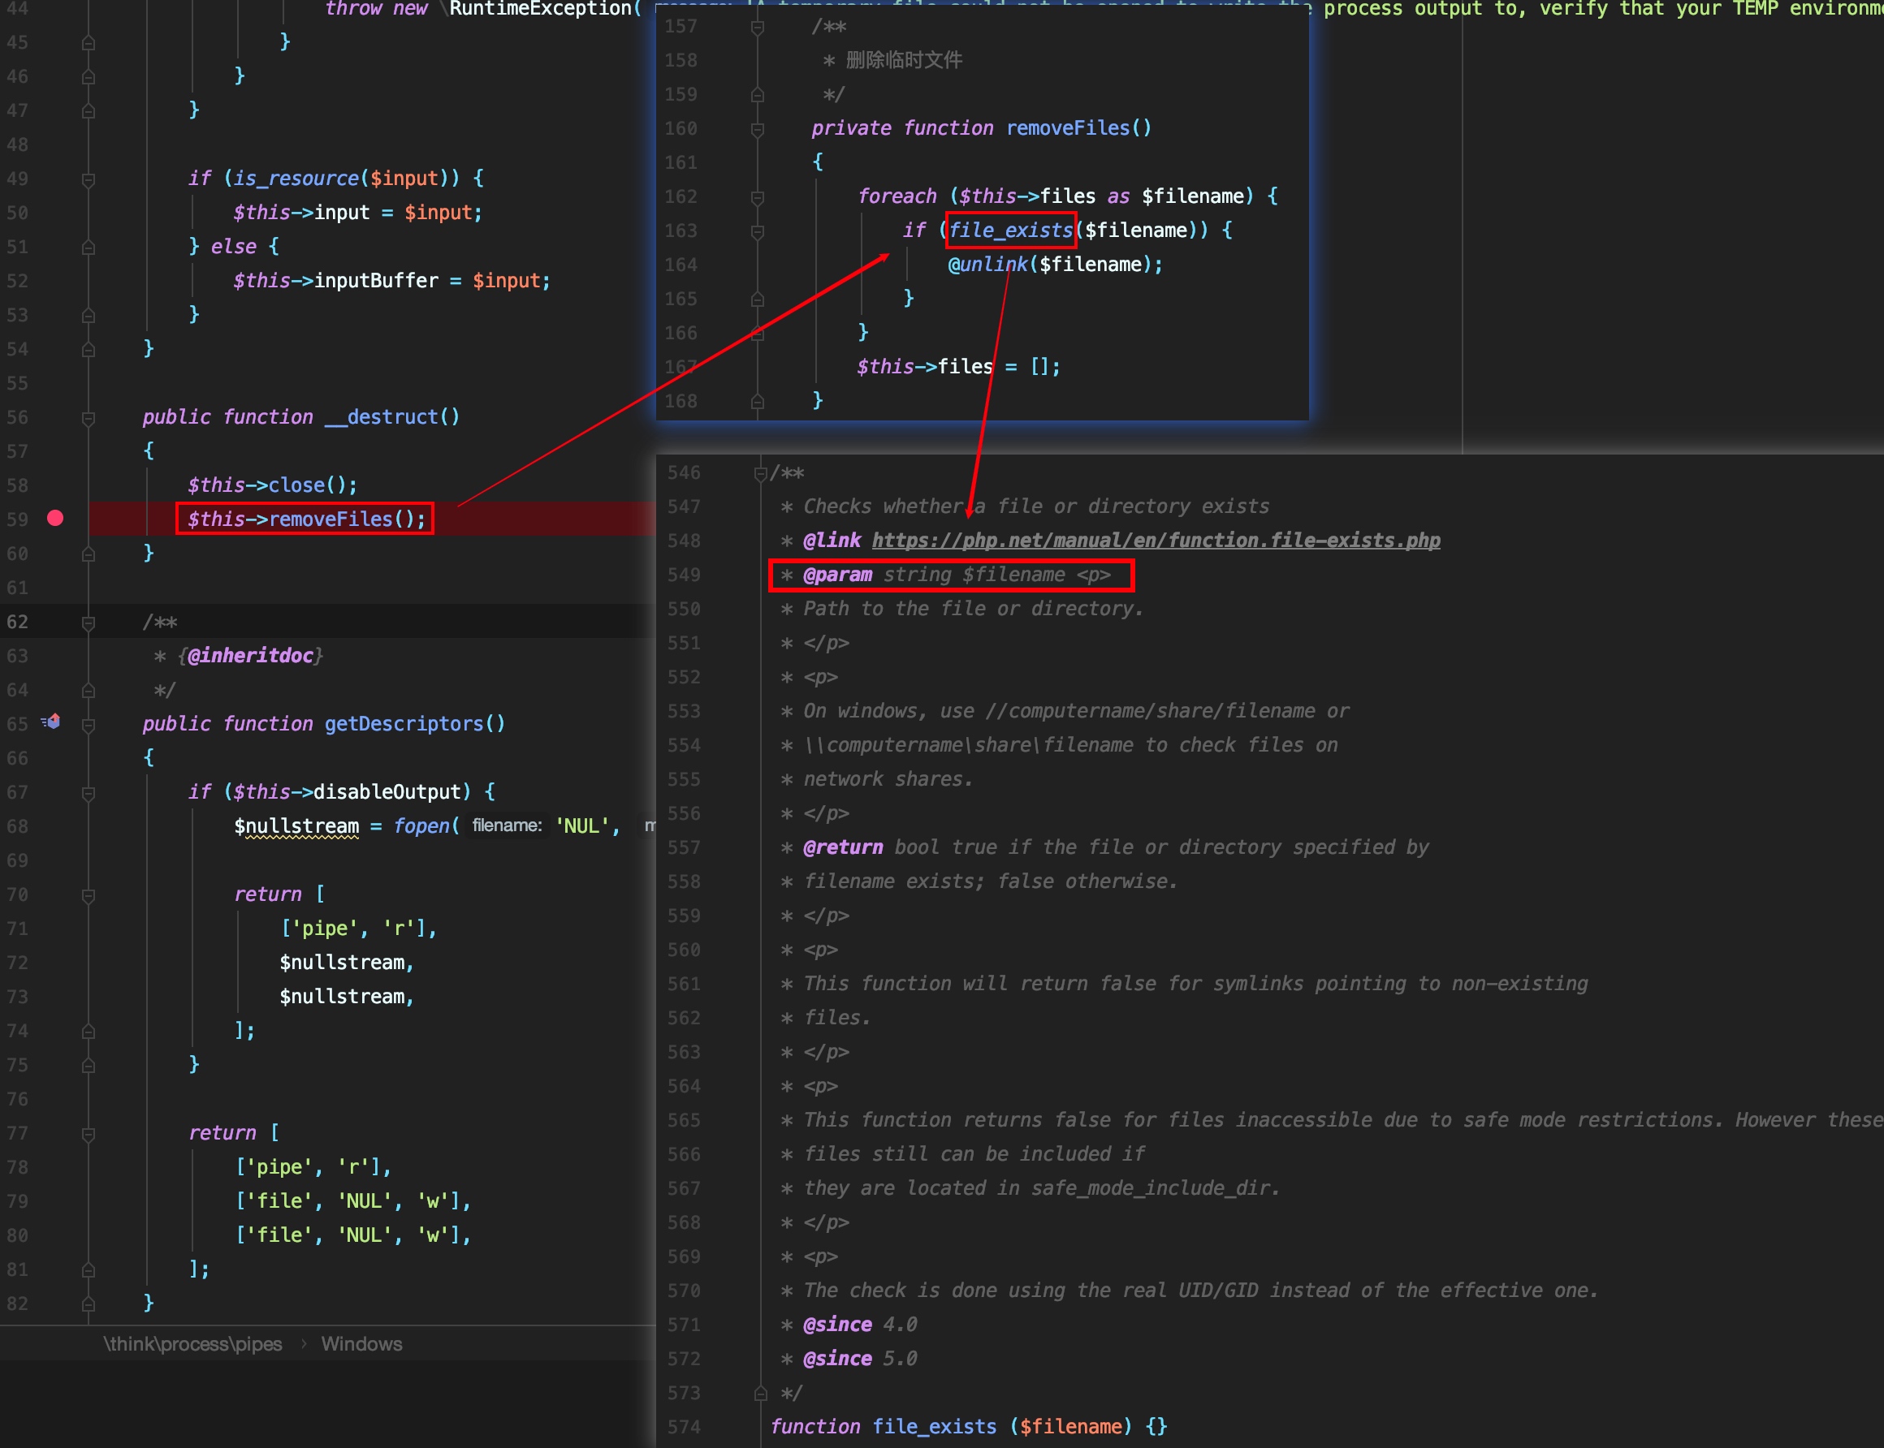1884x1448 pixels.
Task: Click fold end marker at line 82
Action: 88,1304
